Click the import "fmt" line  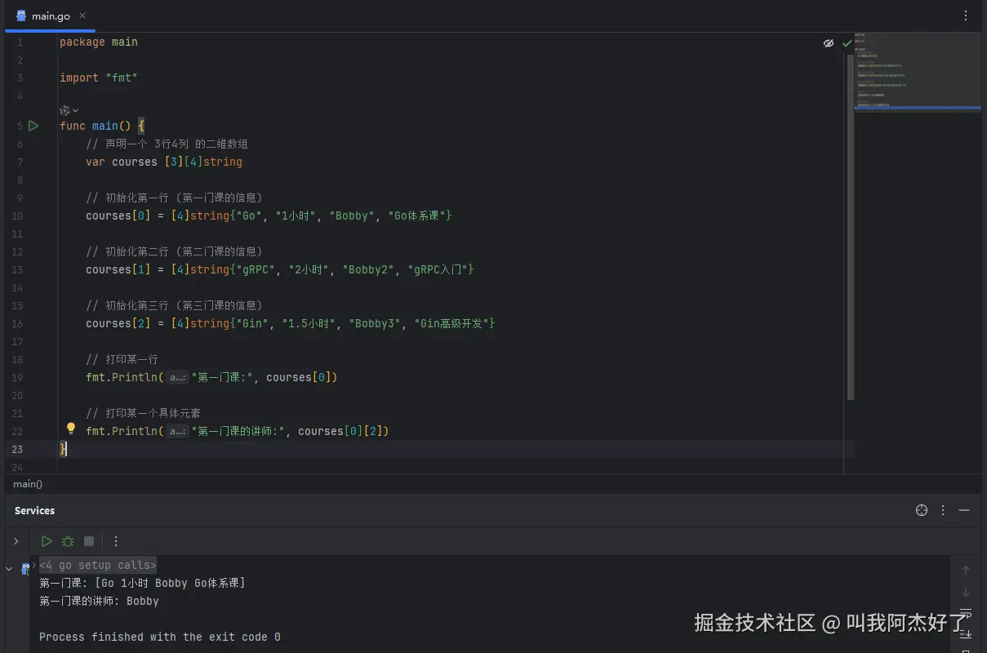coord(99,78)
